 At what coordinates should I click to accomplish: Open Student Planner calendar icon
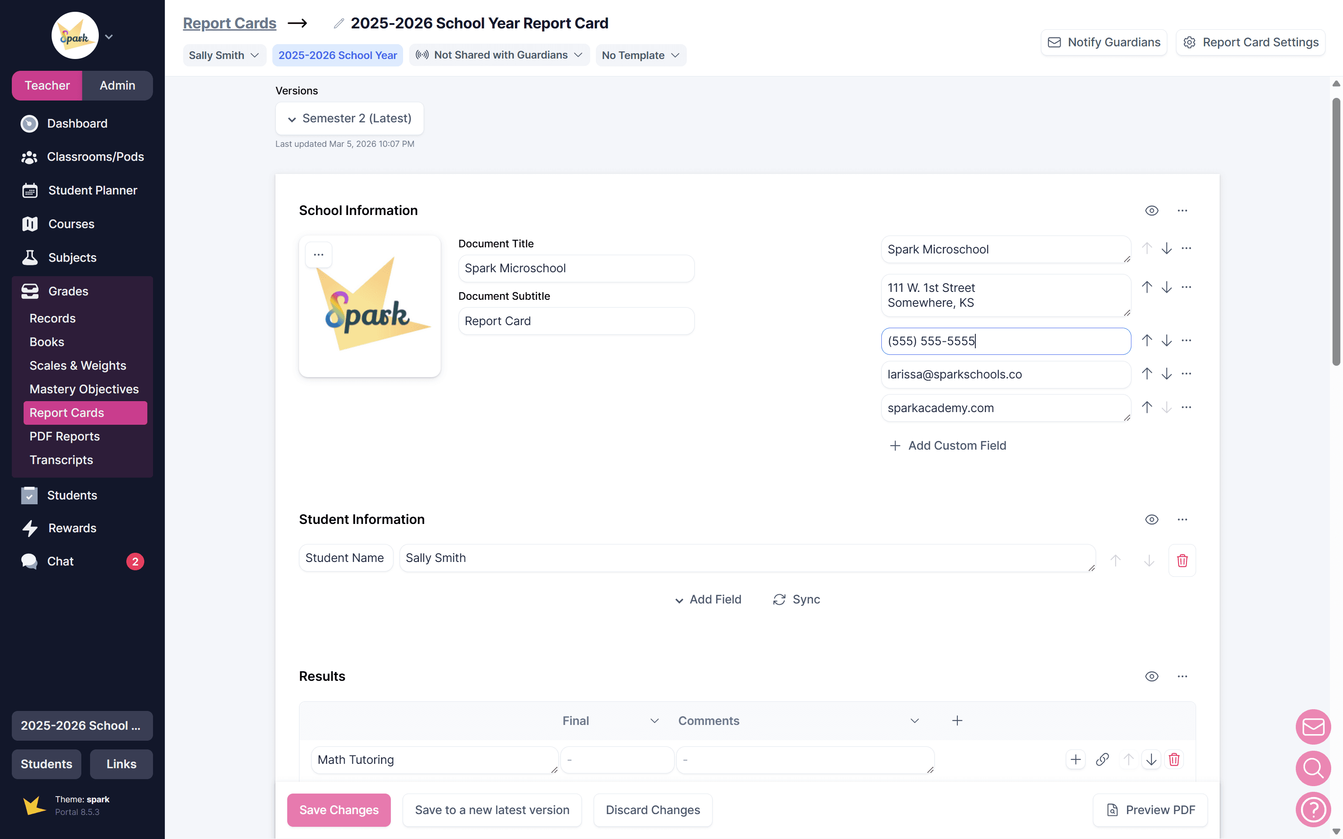pyautogui.click(x=29, y=191)
